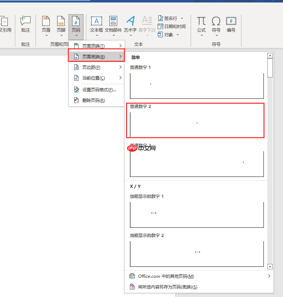Screen dimensions: 283x297
Task: Click the 当前位置 menu icon
Action: pos(76,78)
